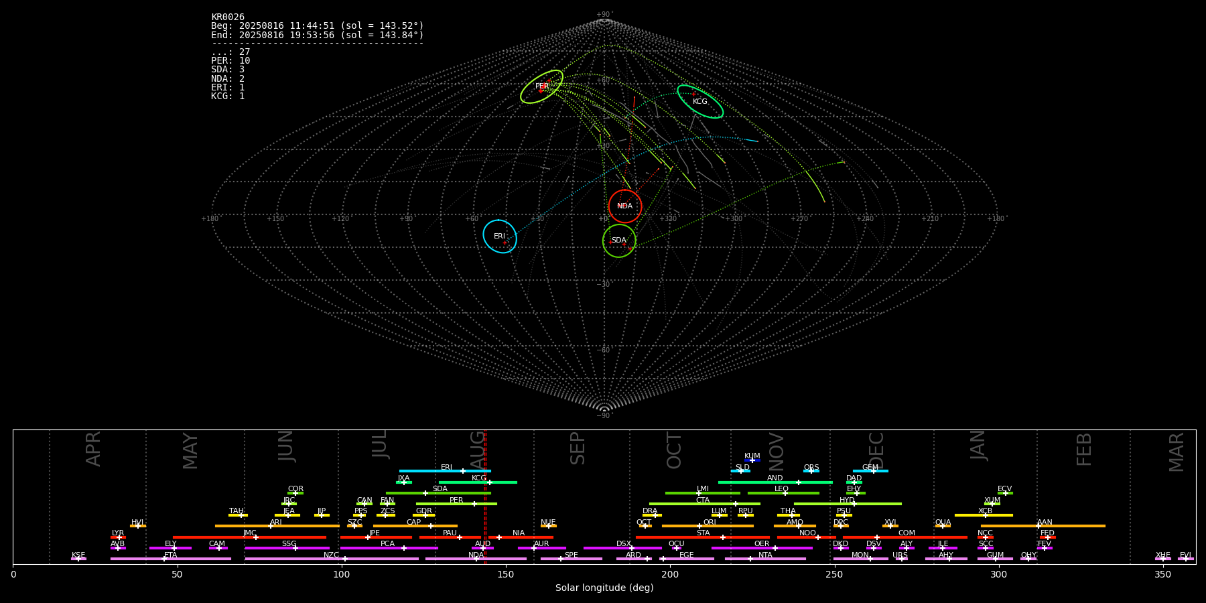This screenshot has width=1206, height=603.
Task: Click the cyan GEM shower bar
Action: coord(870,471)
